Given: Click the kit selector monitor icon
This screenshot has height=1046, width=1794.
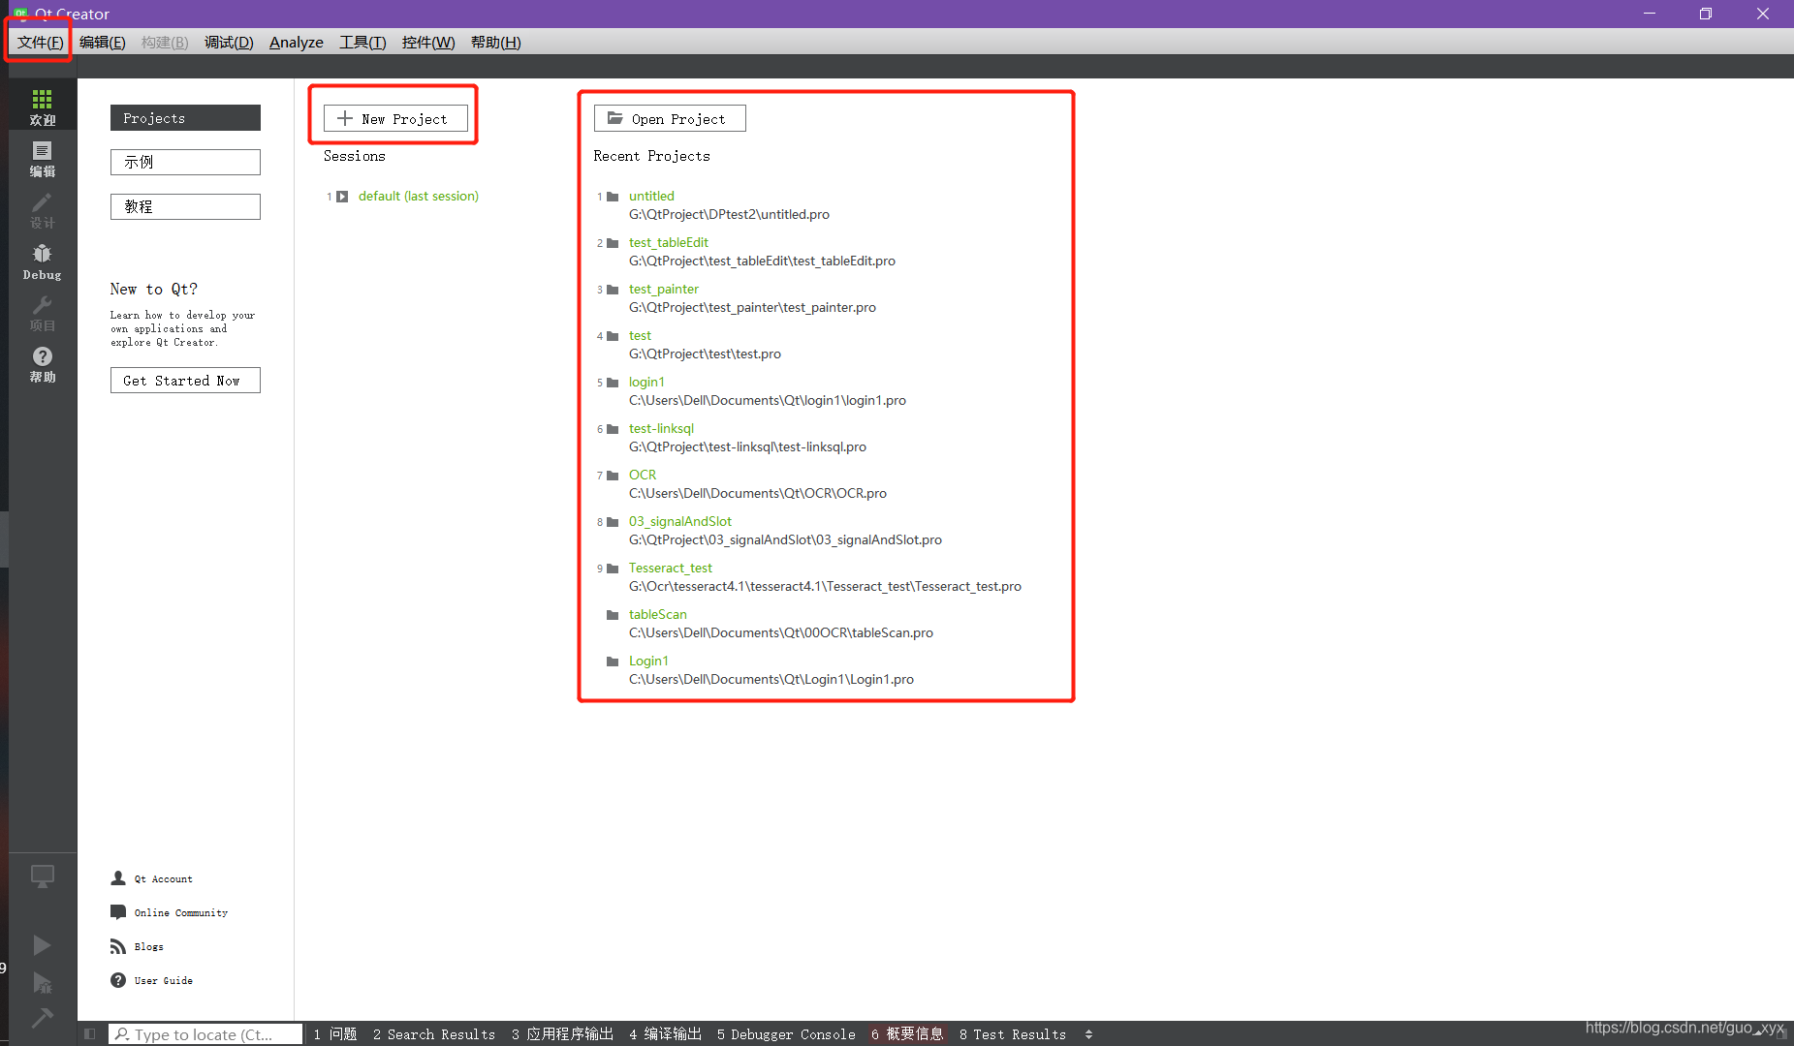Looking at the screenshot, I should point(43,877).
